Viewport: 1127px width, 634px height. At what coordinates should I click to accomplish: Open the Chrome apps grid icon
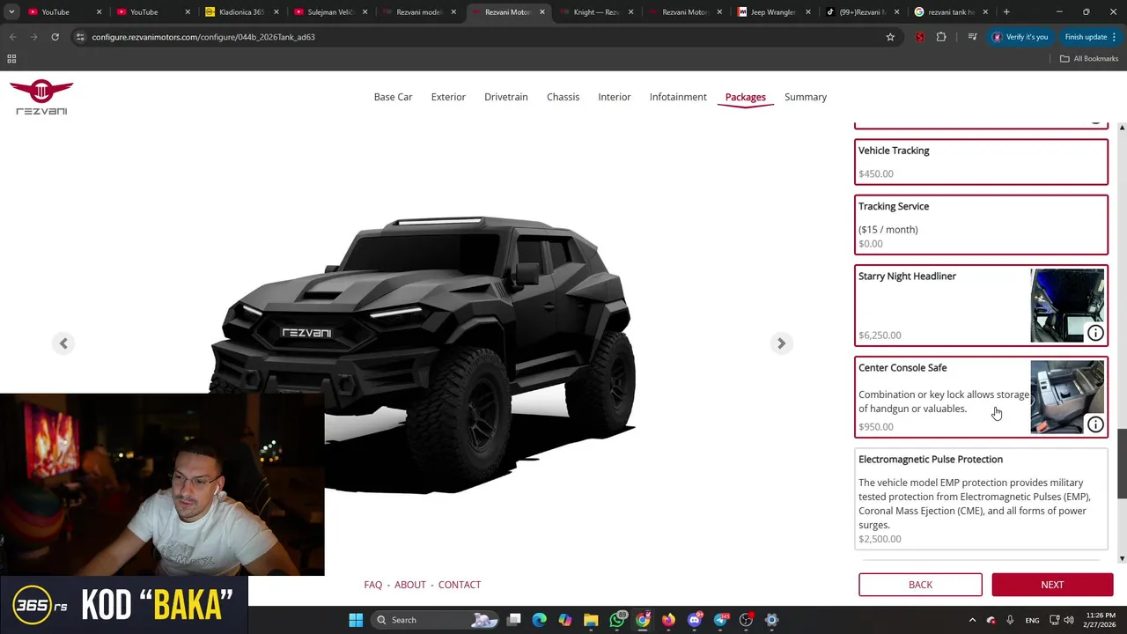11,58
